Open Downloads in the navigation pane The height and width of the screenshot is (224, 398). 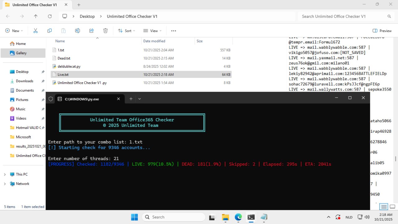(x=25, y=81)
